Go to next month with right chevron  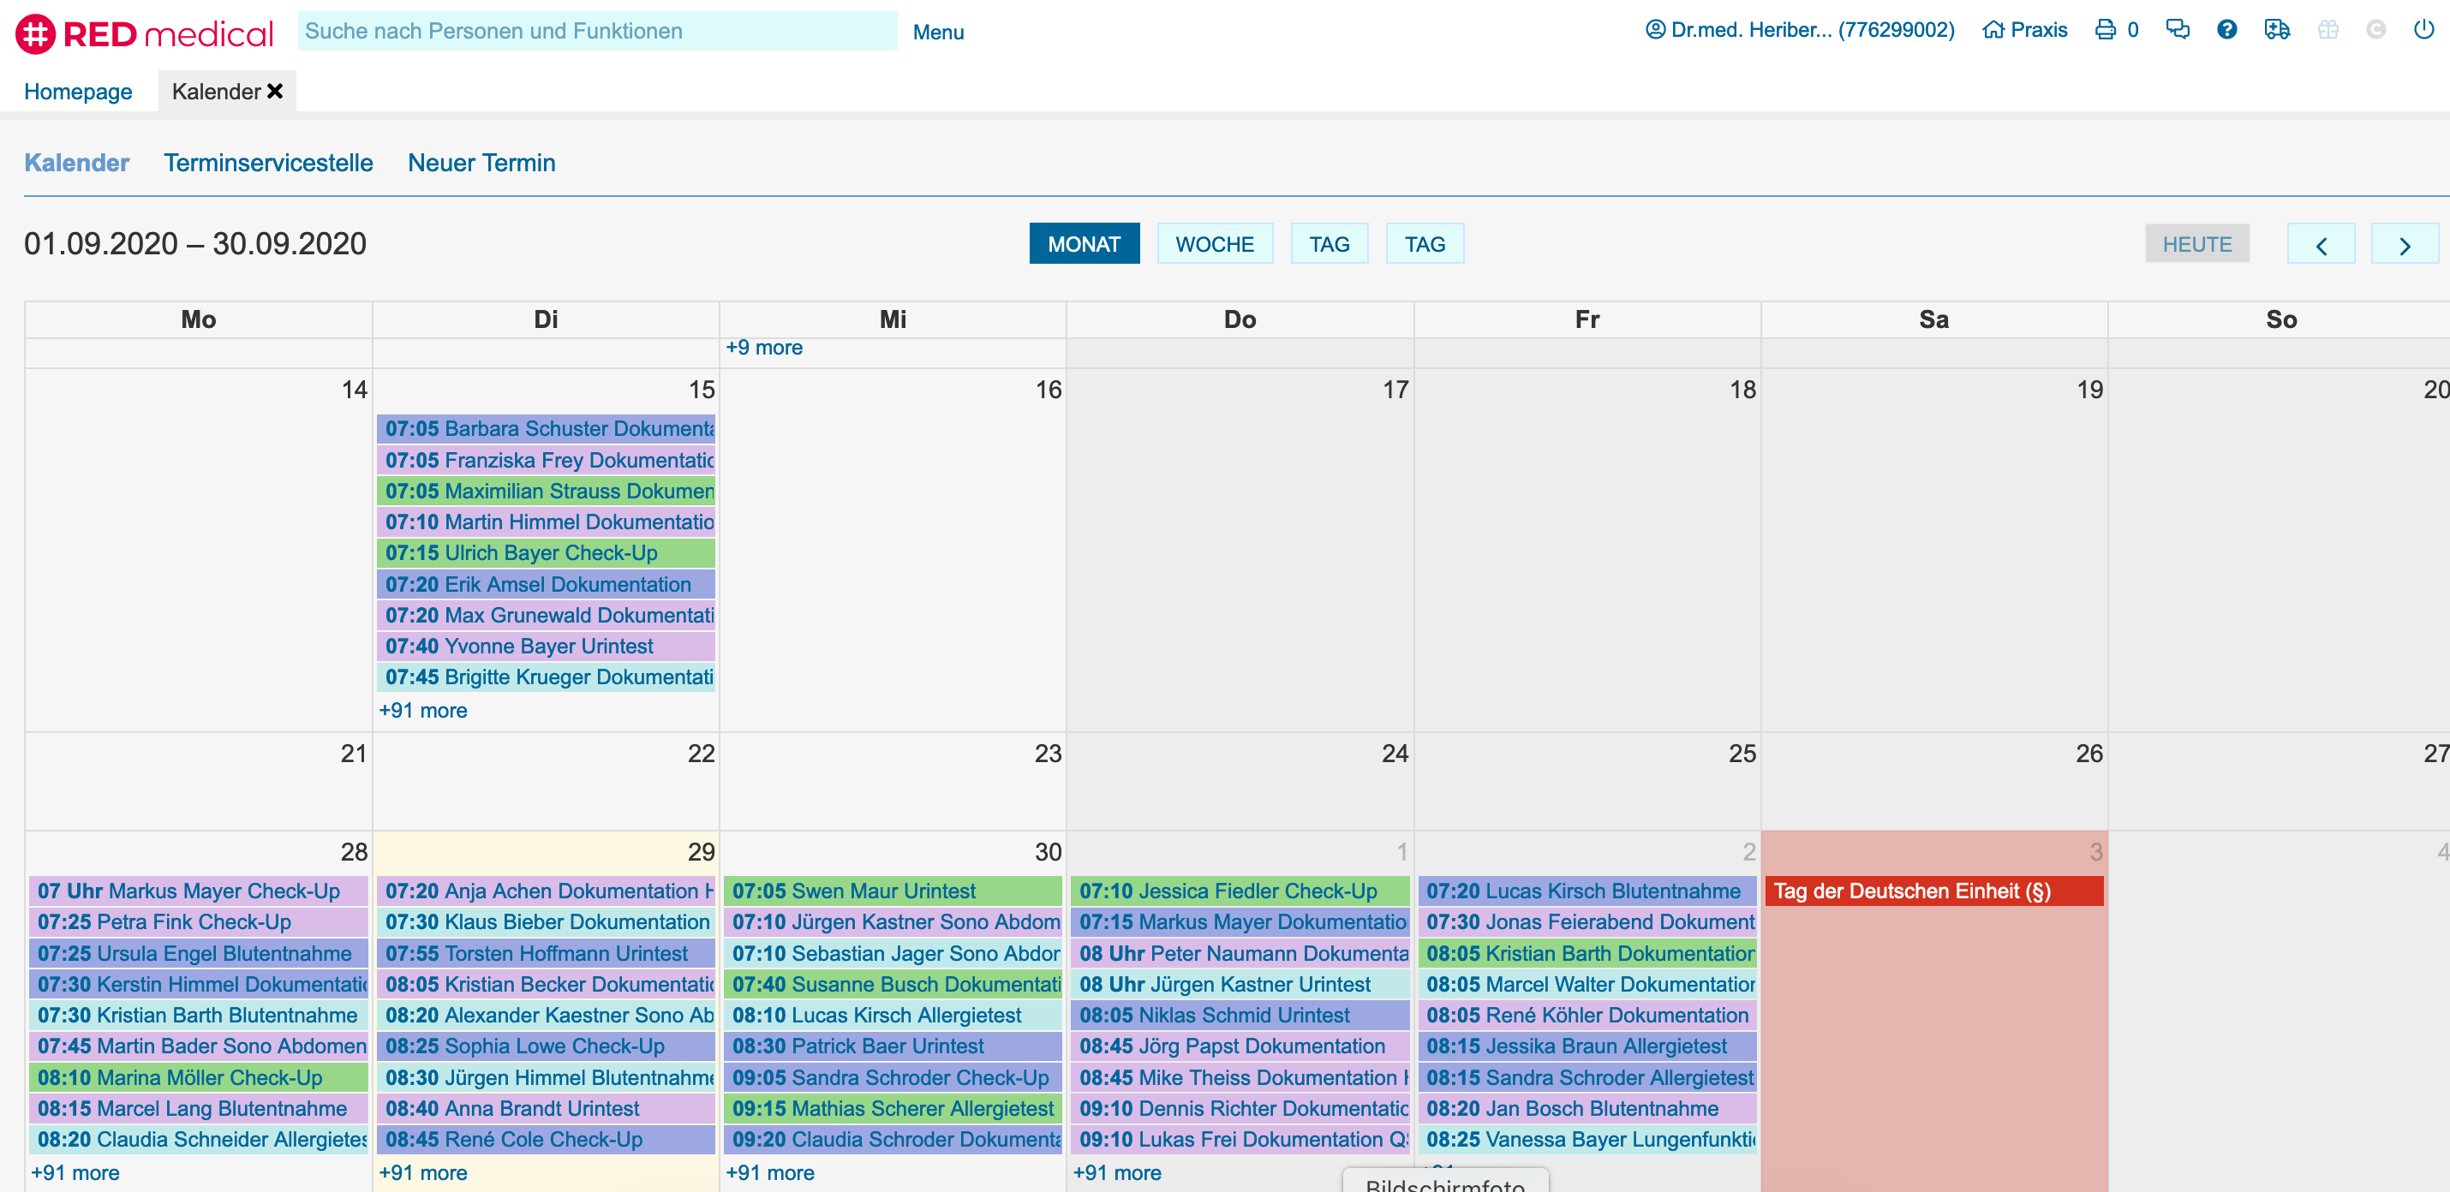(x=2405, y=245)
